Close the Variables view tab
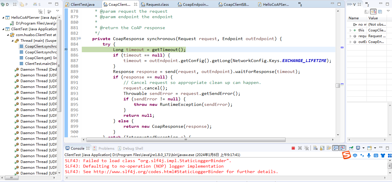 pyautogui.click(x=360, y=4)
